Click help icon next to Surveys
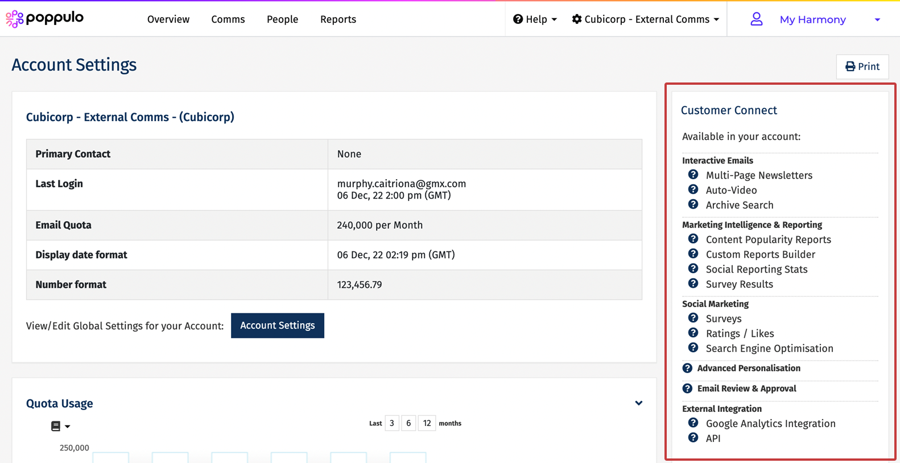The height and width of the screenshot is (463, 900). pos(693,318)
